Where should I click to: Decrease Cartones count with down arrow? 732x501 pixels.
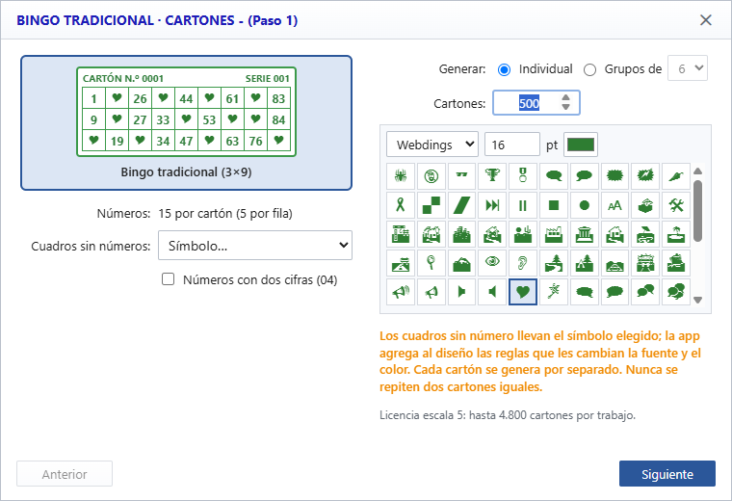point(565,107)
